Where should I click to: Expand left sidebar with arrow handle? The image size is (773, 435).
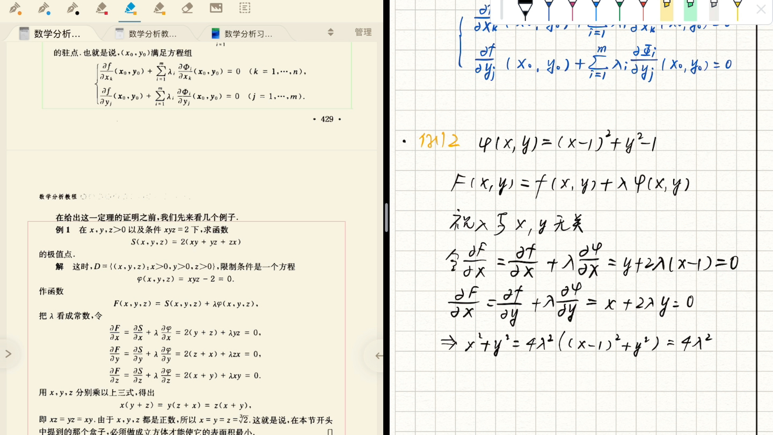pyautogui.click(x=8, y=354)
